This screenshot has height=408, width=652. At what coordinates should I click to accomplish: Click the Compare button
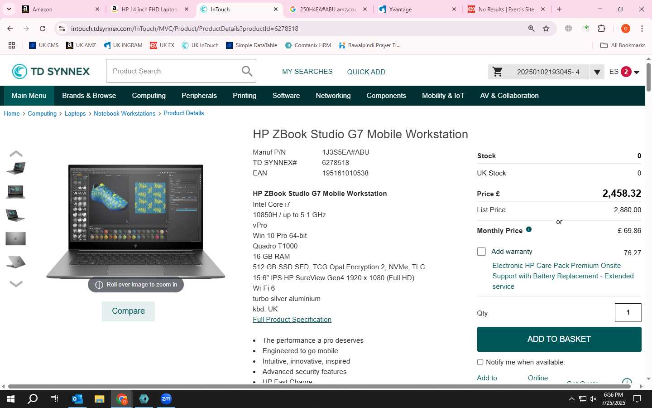click(128, 311)
